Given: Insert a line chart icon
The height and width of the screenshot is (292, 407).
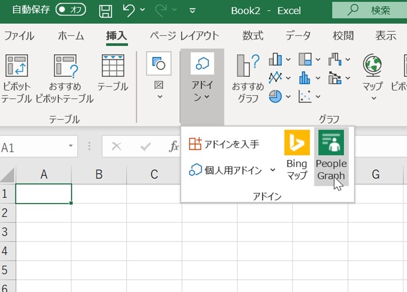Looking at the screenshot, I should (275, 78).
